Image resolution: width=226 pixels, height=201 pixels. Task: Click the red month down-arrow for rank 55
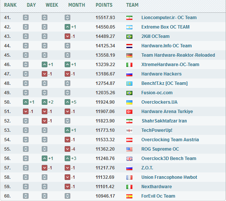point(67,149)
